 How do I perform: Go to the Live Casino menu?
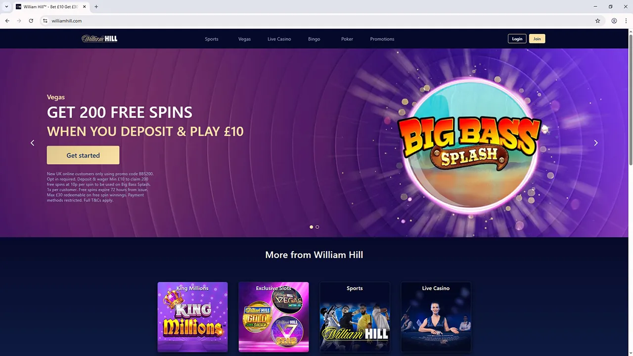(279, 39)
